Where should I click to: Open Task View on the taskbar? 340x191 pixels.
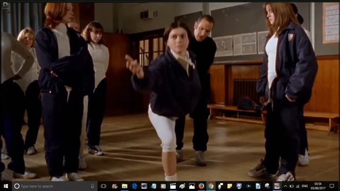point(104,186)
